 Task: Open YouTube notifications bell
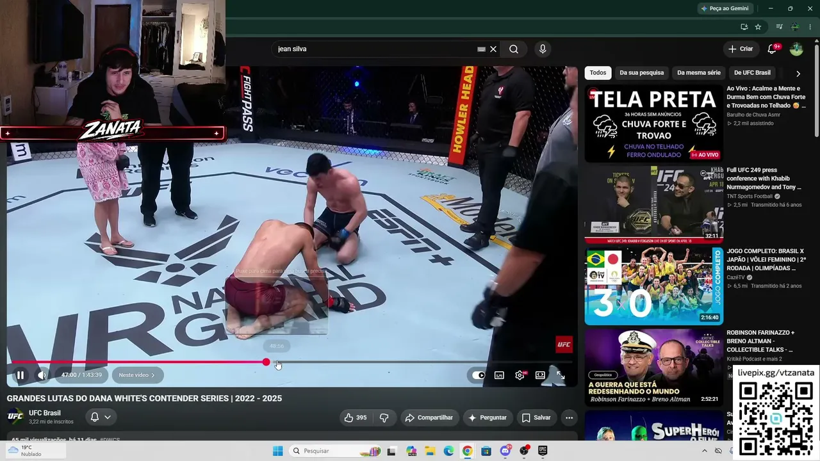pos(773,49)
